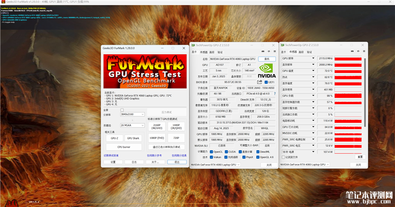
Task: Click FurMark app icon in top title bar
Action: tap(3, 2)
